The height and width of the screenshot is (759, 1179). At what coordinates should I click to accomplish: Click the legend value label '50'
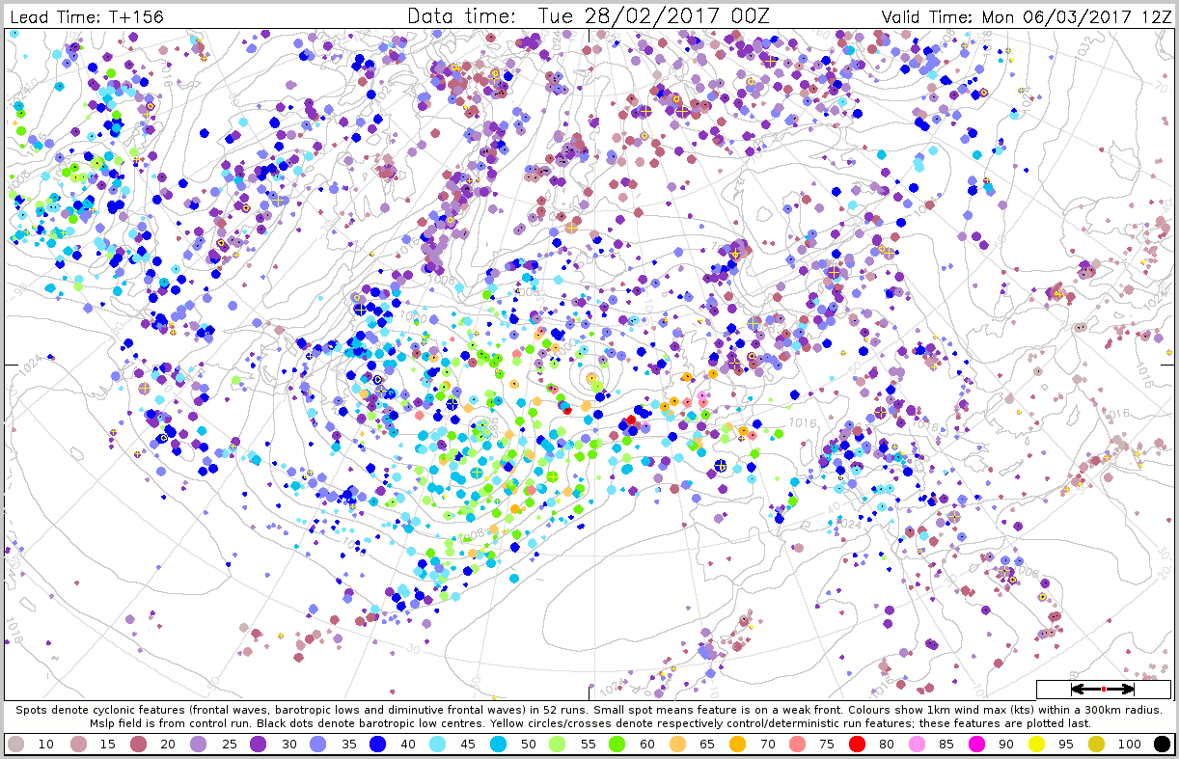click(x=529, y=745)
